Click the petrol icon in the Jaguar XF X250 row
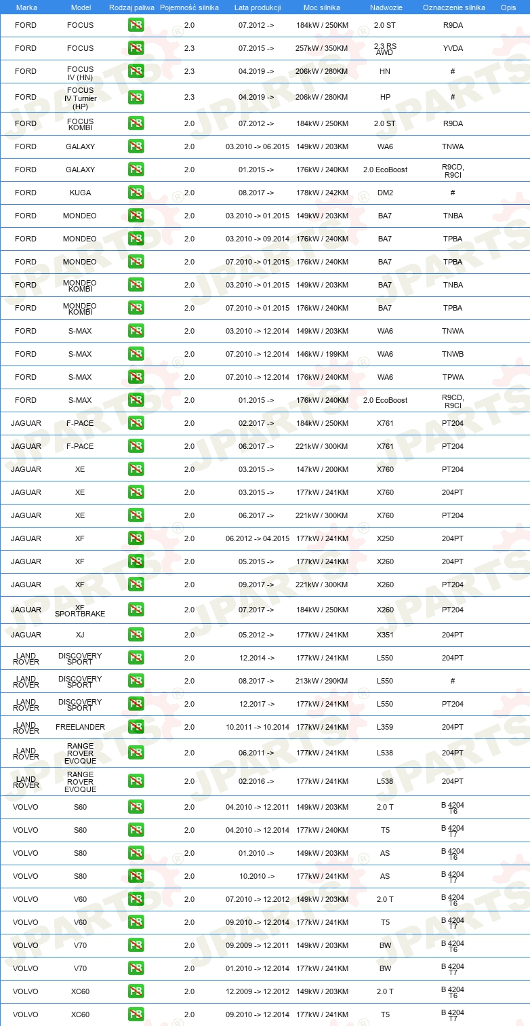 coord(136,538)
